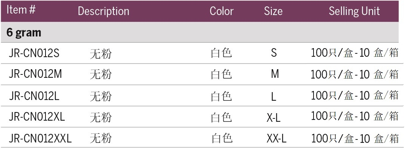406x150 pixels.
Task: Select item number JR-CN012S
Action: coord(34,53)
